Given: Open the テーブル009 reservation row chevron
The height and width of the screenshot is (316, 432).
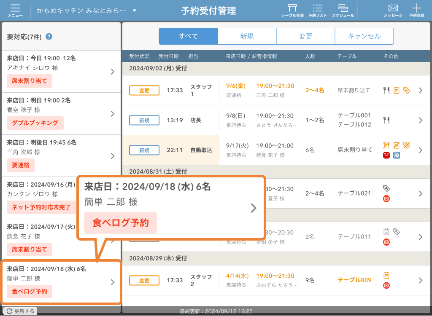Looking at the screenshot, I should (x=421, y=281).
